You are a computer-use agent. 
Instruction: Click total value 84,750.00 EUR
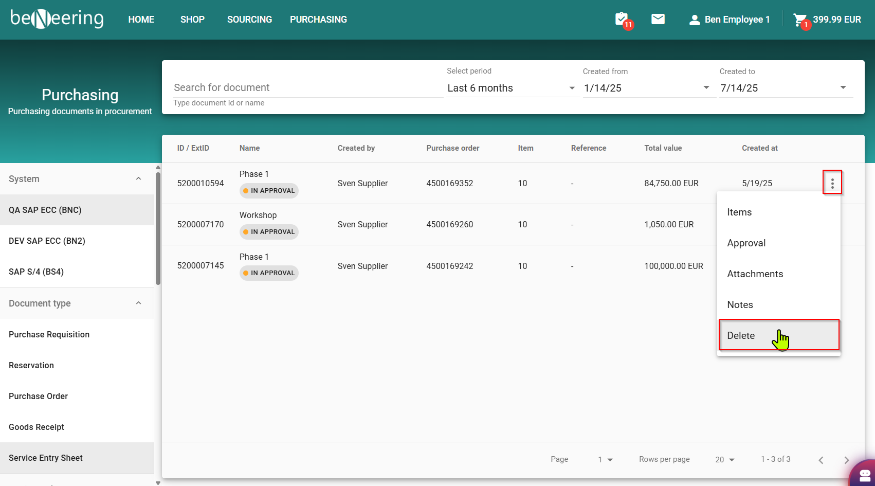[x=671, y=183]
